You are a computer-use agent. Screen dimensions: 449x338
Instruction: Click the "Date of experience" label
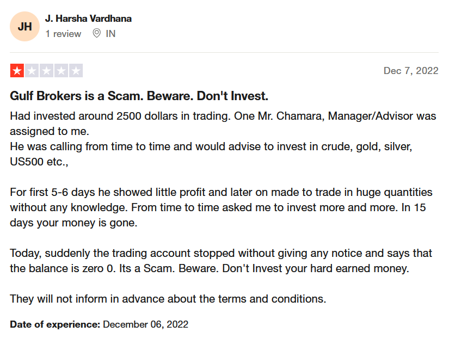55,324
